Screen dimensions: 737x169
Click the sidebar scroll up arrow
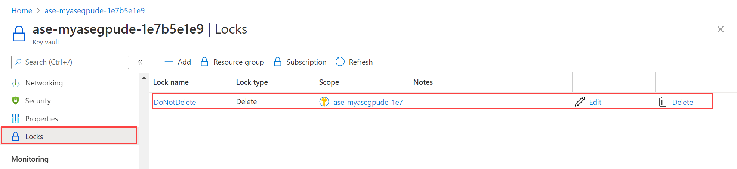click(x=144, y=78)
